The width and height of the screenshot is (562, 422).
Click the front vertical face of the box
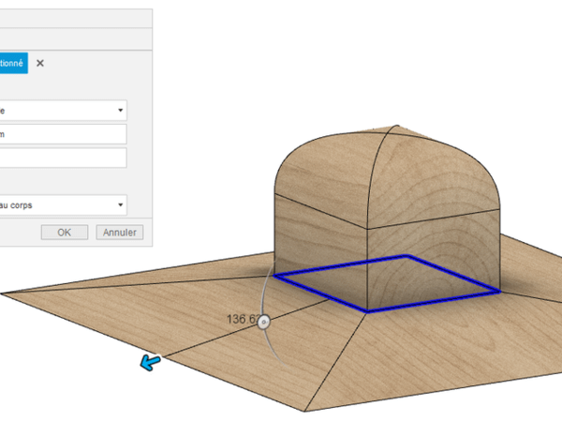(x=318, y=249)
